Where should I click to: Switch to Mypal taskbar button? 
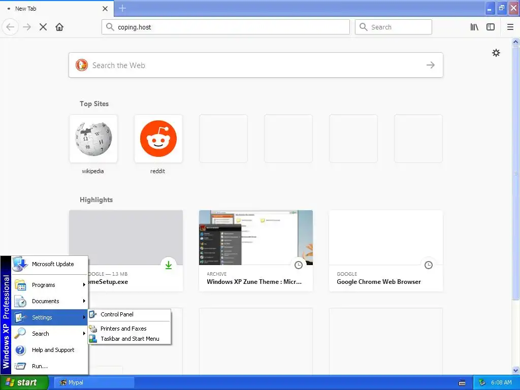coord(94,382)
